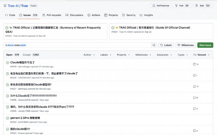Viewport: 217px width, 135px height.
Task: Expand the Projects filter dropdown
Action: tap(123, 55)
